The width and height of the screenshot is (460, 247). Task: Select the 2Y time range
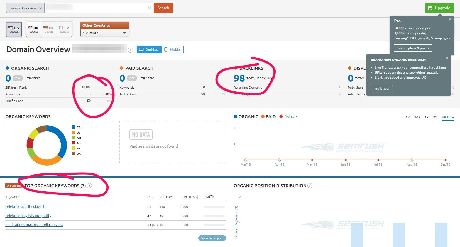(x=435, y=117)
